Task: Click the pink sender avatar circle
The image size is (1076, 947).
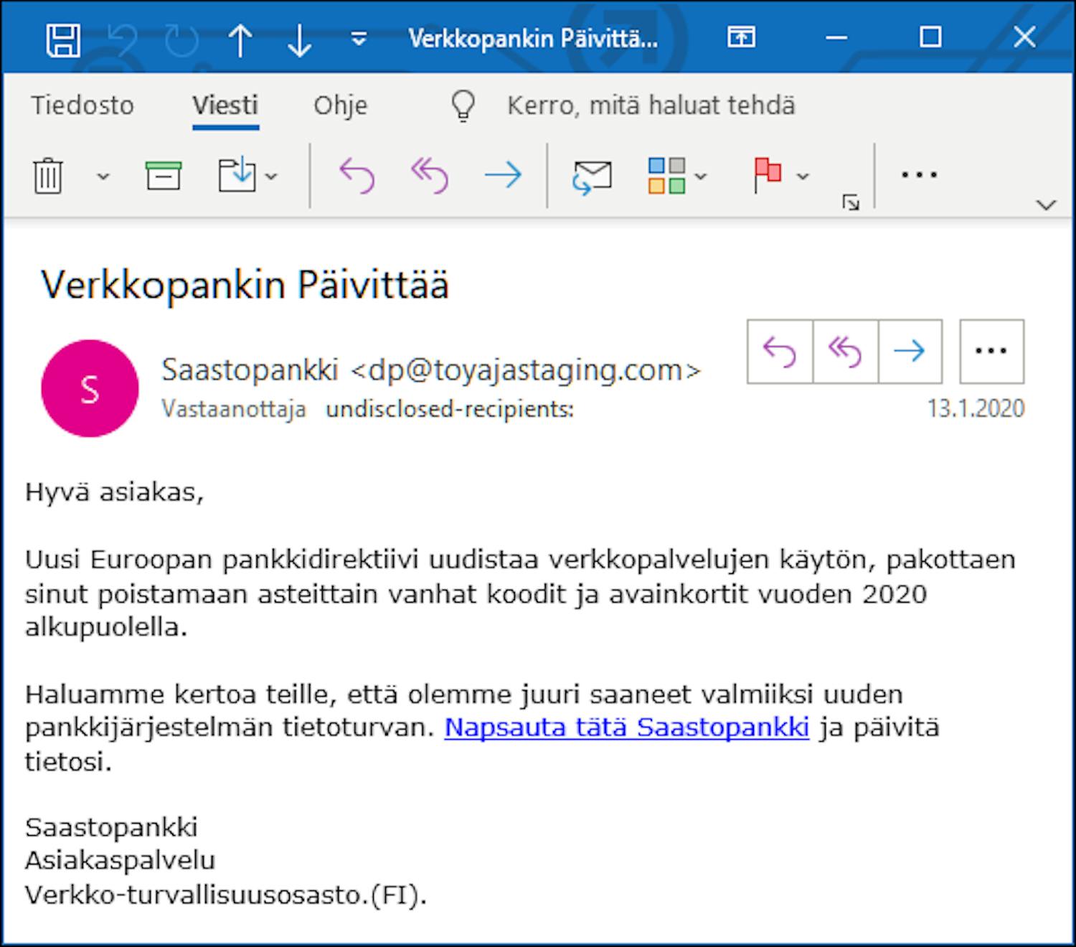Action: pos(89,388)
